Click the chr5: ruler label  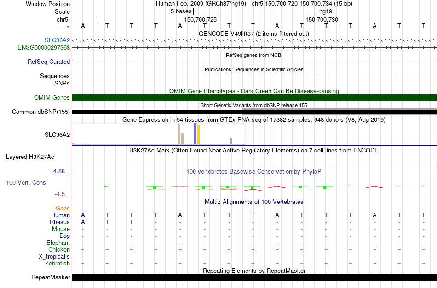[x=63, y=19]
